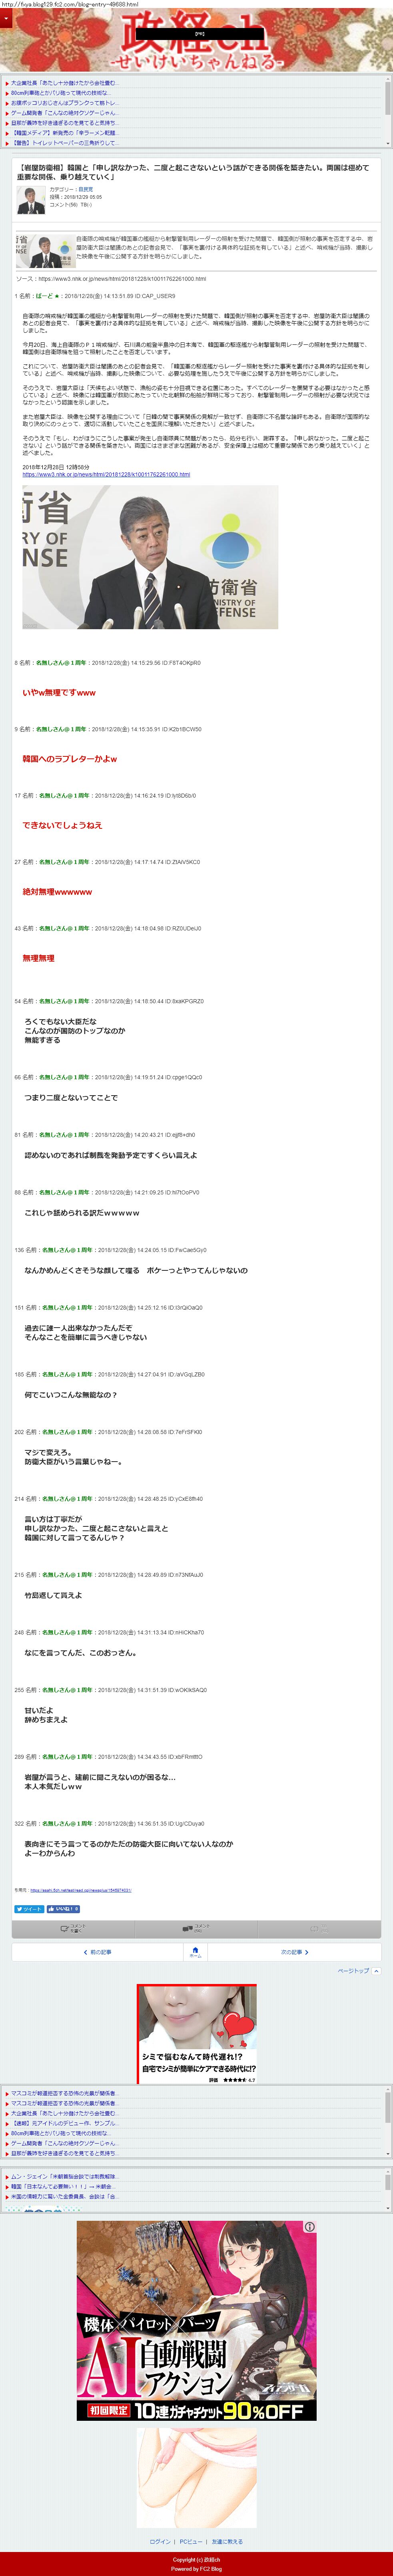Navigate to previous article with left chevron
This screenshot has height=2576, width=393.
coord(97,1951)
